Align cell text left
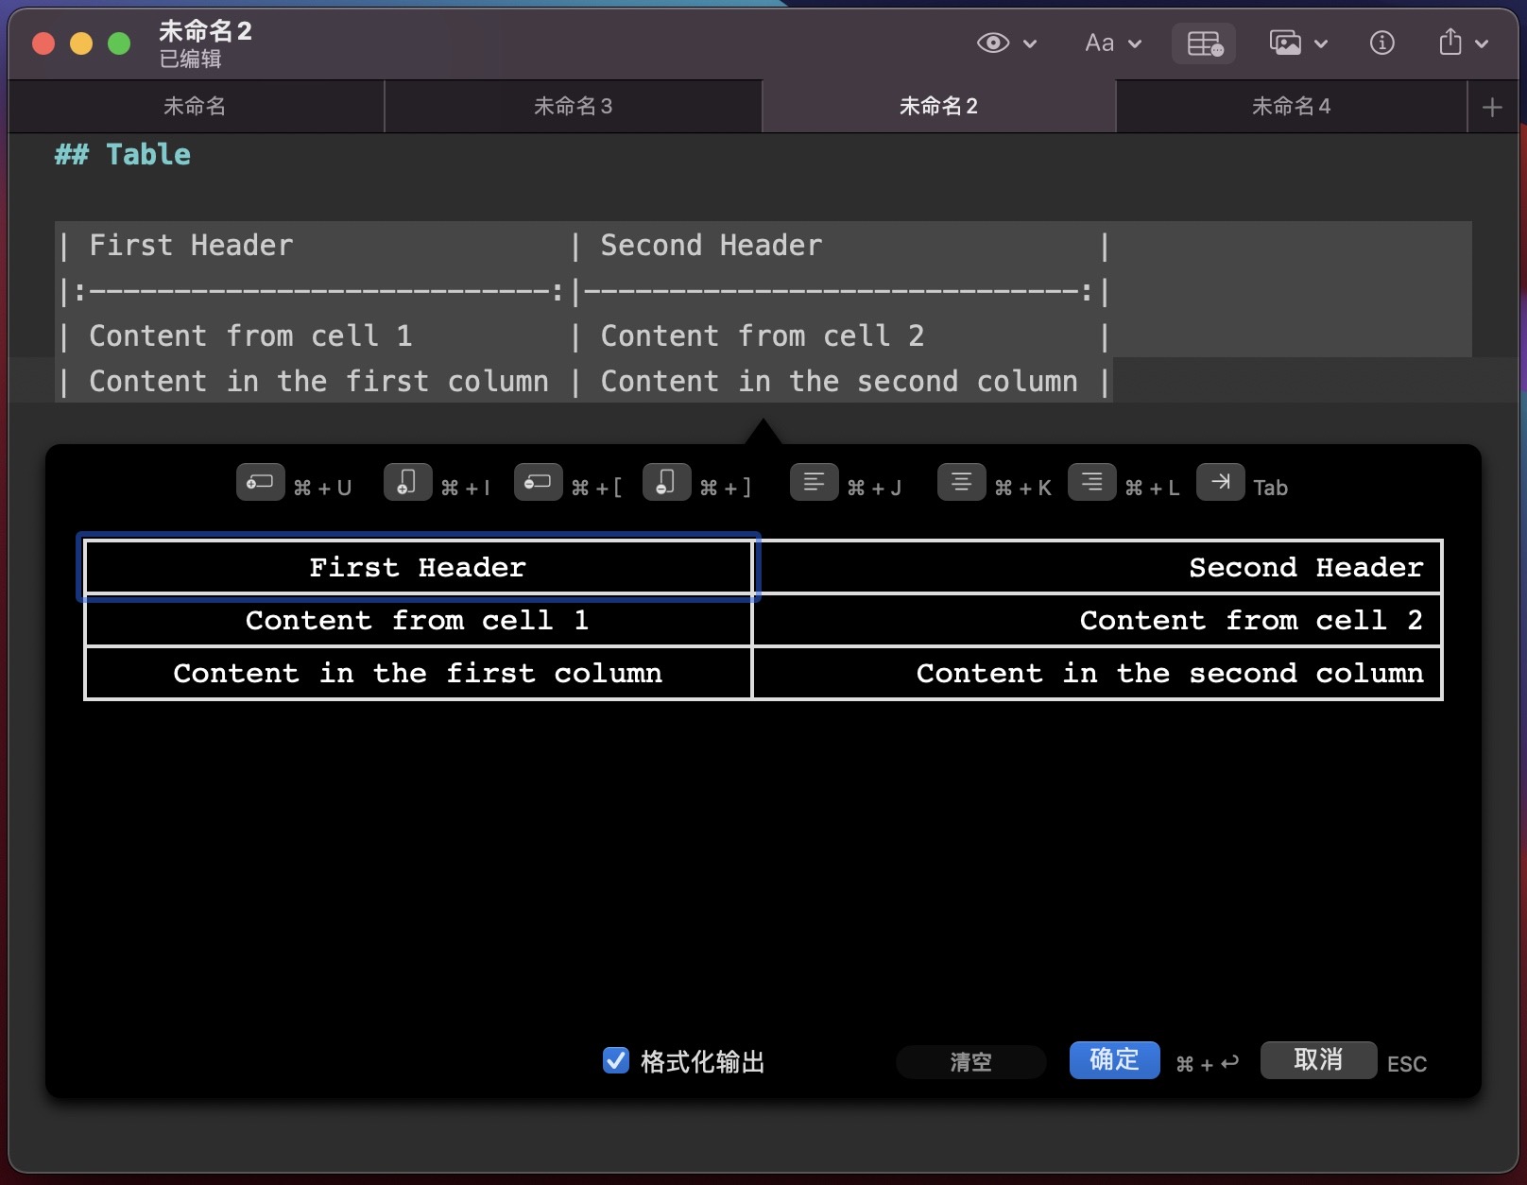The height and width of the screenshot is (1185, 1527). (814, 482)
